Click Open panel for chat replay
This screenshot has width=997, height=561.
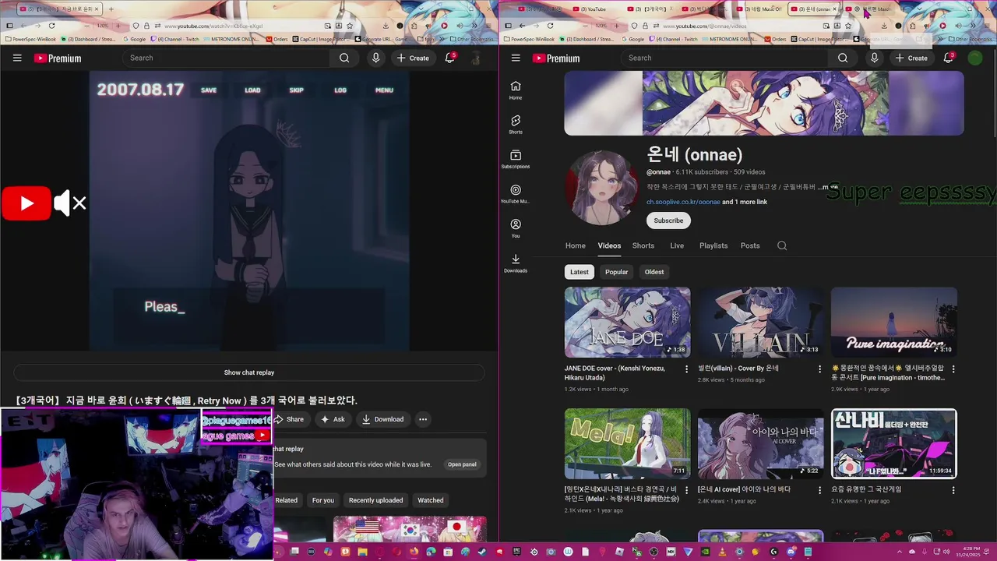pyautogui.click(x=462, y=464)
